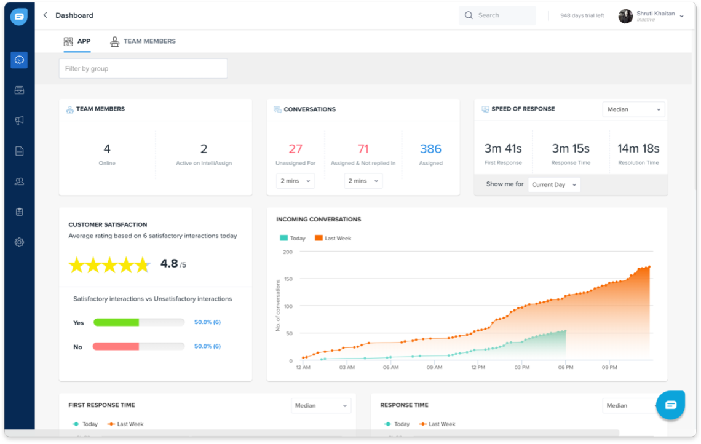Select the megaphone Campaigns icon in sidebar
The height and width of the screenshot is (444, 701).
pyautogui.click(x=18, y=120)
